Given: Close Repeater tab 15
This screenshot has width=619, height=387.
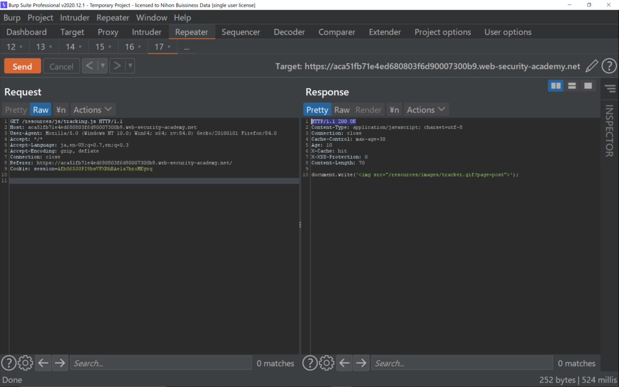Looking at the screenshot, I should tap(110, 47).
